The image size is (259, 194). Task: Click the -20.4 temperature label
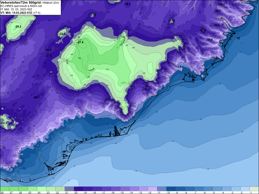pos(203,30)
